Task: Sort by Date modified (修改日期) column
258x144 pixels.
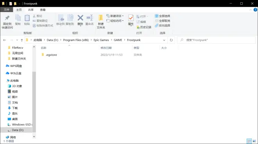Action: pyautogui.click(x=106, y=48)
